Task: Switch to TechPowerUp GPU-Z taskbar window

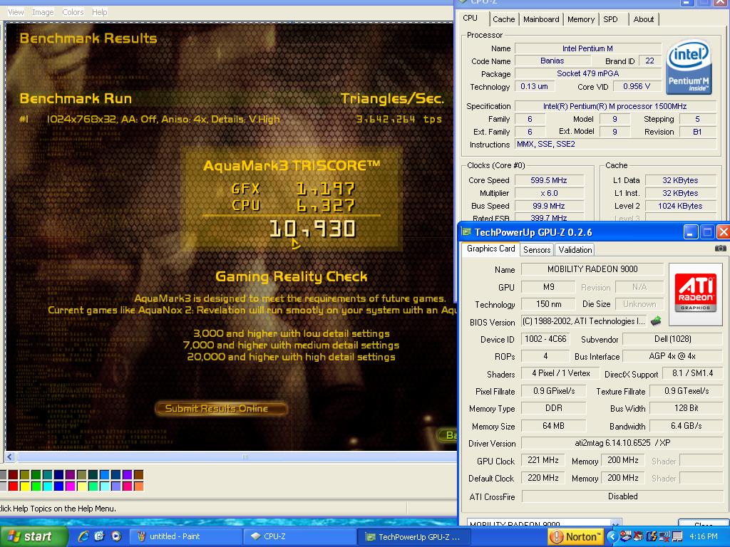Action: 414,537
